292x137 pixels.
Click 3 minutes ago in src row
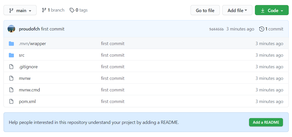pyautogui.click(x=269, y=55)
